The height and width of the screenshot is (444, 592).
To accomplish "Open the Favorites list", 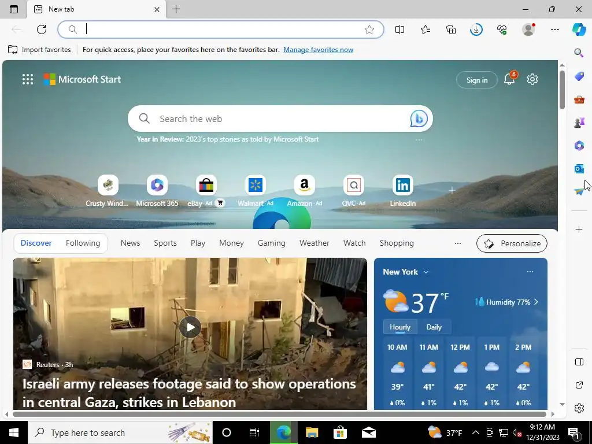I will pos(425,29).
